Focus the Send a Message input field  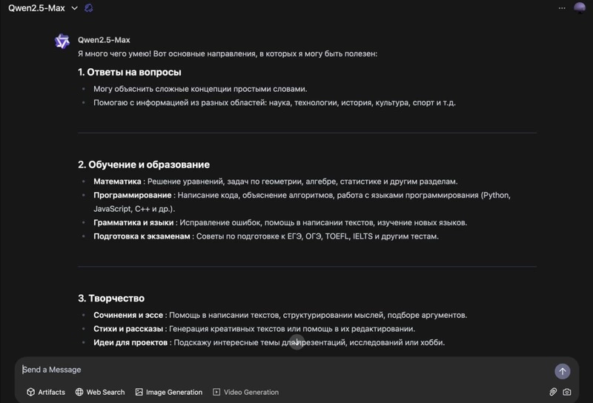click(282, 370)
